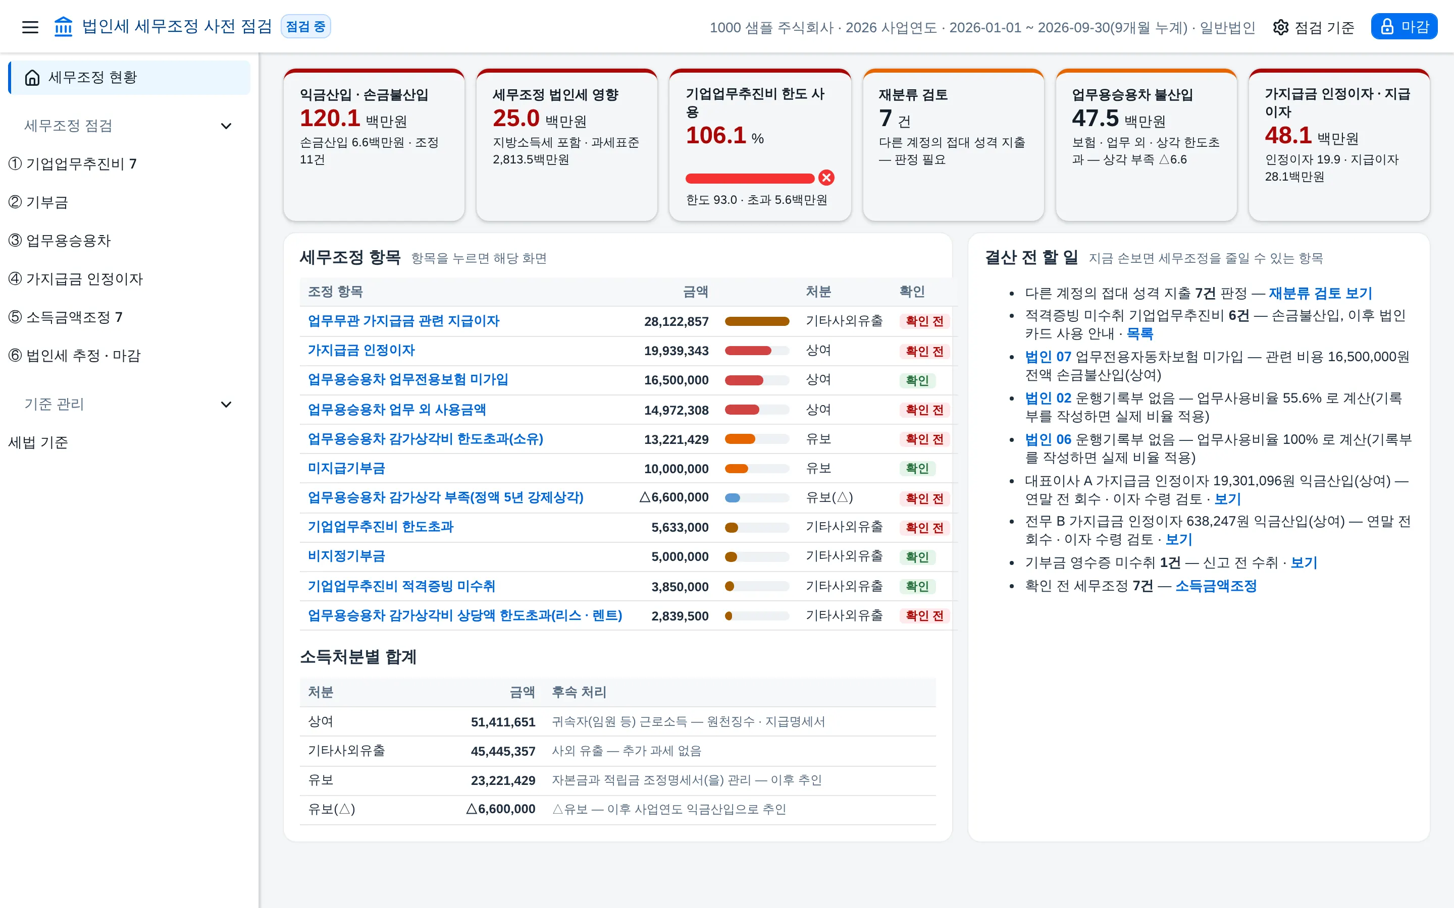This screenshot has width=1454, height=908.
Task: Click 확인 badge for 비지정기부금 row
Action: click(x=917, y=557)
